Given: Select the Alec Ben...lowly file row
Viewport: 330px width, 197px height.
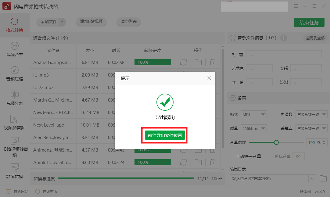Looking at the screenshot, I should pyautogui.click(x=72, y=138).
